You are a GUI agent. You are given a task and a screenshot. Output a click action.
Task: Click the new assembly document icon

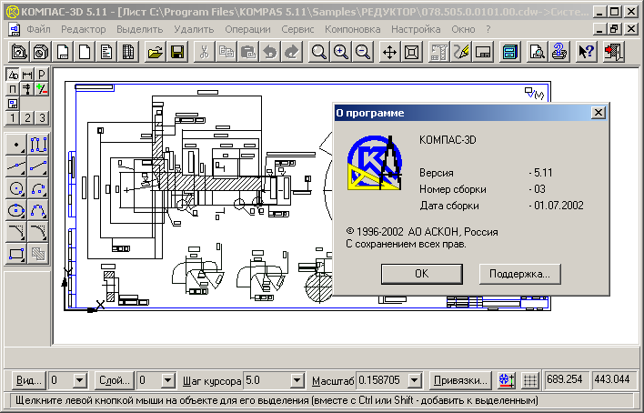pos(19,52)
